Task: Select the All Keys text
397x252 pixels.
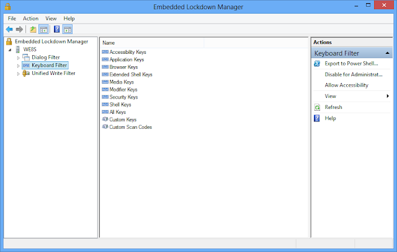Action: pos(117,112)
